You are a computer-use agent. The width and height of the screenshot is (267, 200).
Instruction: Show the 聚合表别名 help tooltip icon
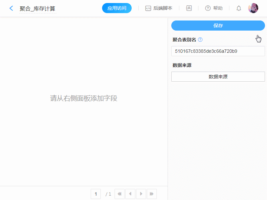201,40
